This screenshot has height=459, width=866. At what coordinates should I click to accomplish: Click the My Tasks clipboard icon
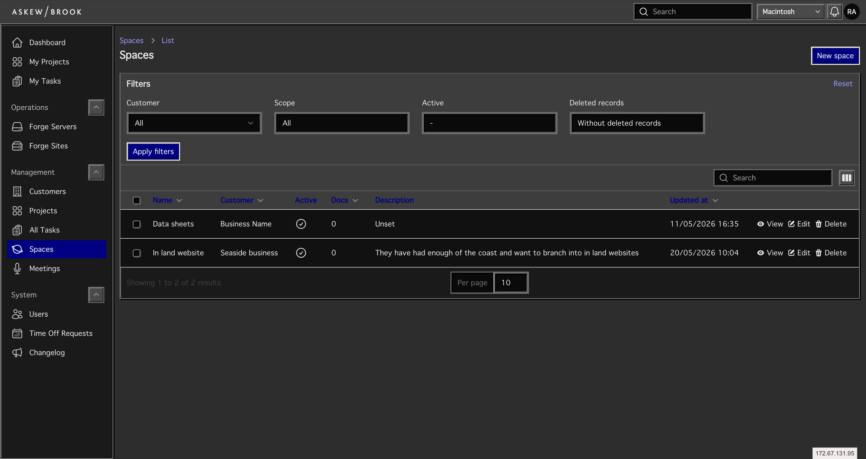[x=17, y=81]
